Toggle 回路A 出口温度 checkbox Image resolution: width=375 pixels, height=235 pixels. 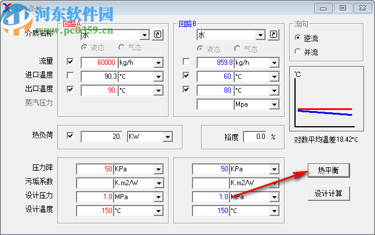coord(70,89)
